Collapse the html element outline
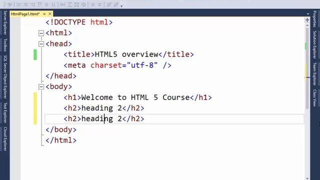Screen dimensions: 320x180 (x=41, y=33)
